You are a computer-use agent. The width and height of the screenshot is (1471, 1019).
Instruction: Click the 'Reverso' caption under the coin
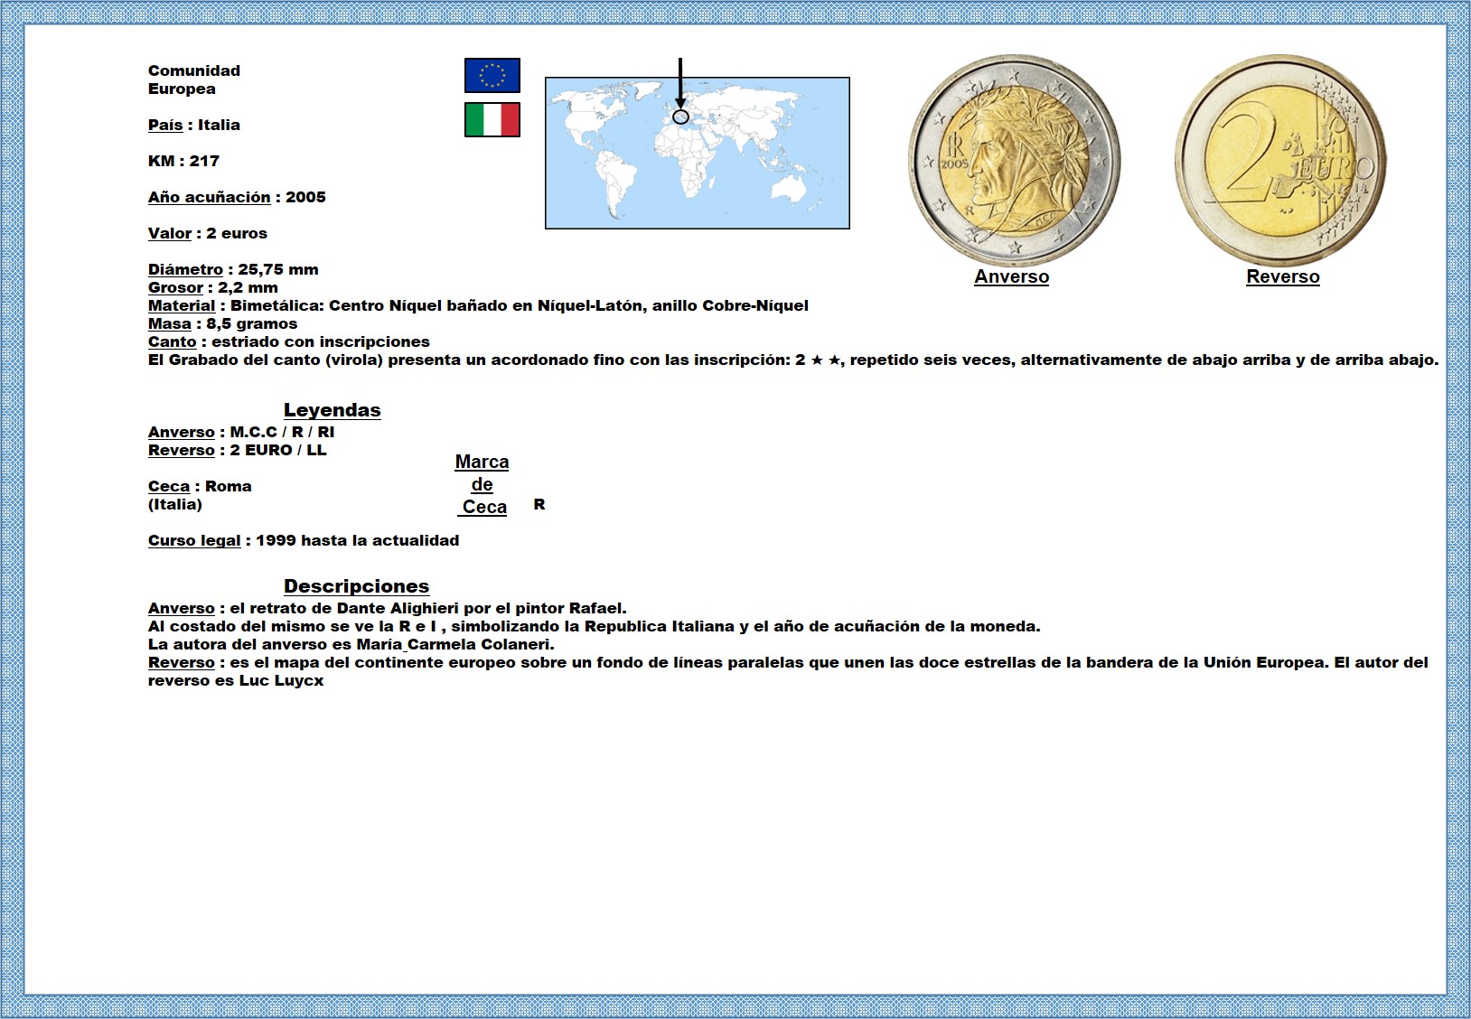[1283, 276]
